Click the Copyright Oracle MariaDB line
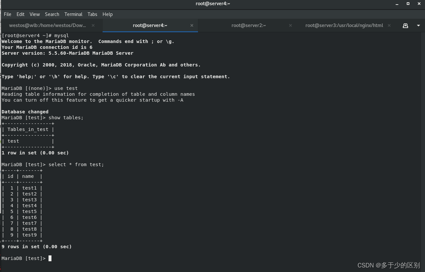The image size is (425, 272). pos(101,65)
